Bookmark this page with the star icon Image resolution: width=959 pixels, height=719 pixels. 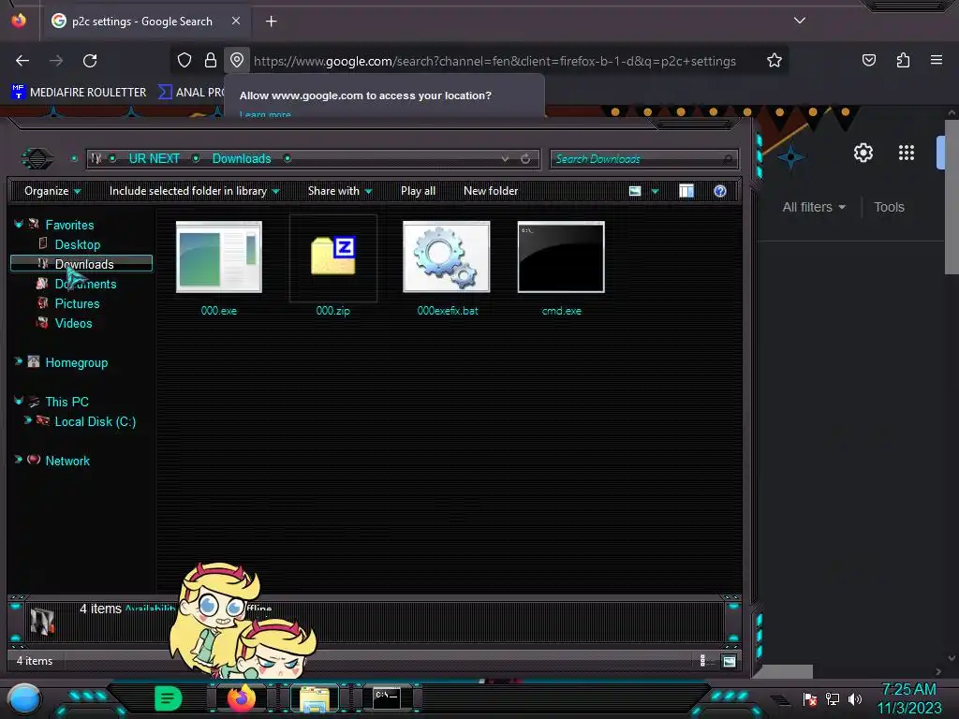[775, 60]
